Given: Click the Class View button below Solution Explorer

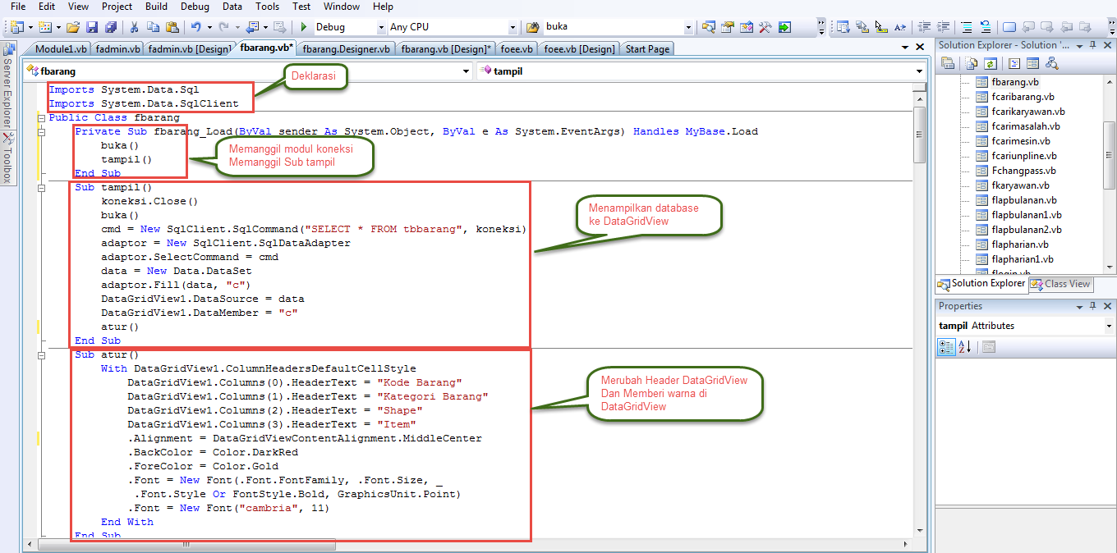Looking at the screenshot, I should (1060, 285).
